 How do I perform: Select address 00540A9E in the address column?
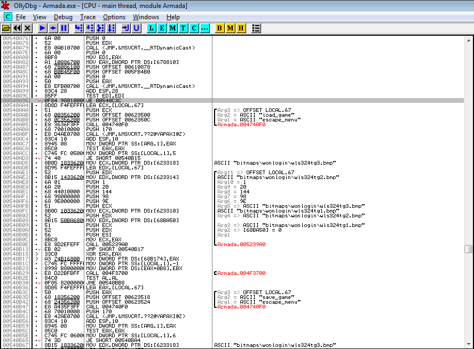15,101
